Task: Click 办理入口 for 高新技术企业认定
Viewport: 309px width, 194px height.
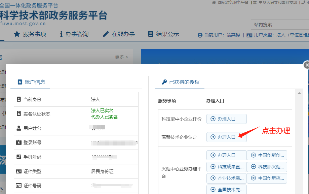Action: [226, 137]
